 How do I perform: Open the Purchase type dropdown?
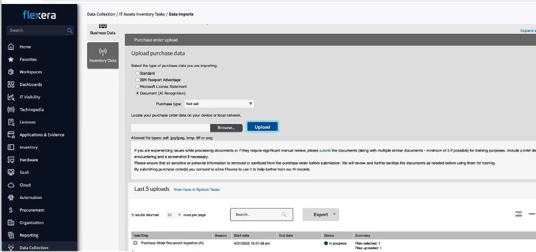219,103
